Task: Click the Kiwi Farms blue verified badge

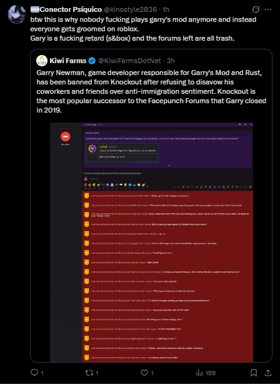Action: pos(92,61)
